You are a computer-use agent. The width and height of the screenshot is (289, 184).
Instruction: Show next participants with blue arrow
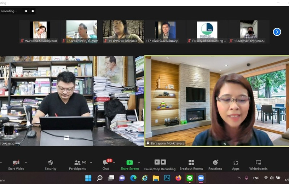point(277,32)
